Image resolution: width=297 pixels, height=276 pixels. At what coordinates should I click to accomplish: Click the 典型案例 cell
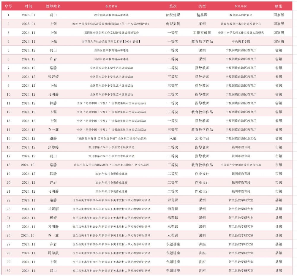[x=173, y=24]
